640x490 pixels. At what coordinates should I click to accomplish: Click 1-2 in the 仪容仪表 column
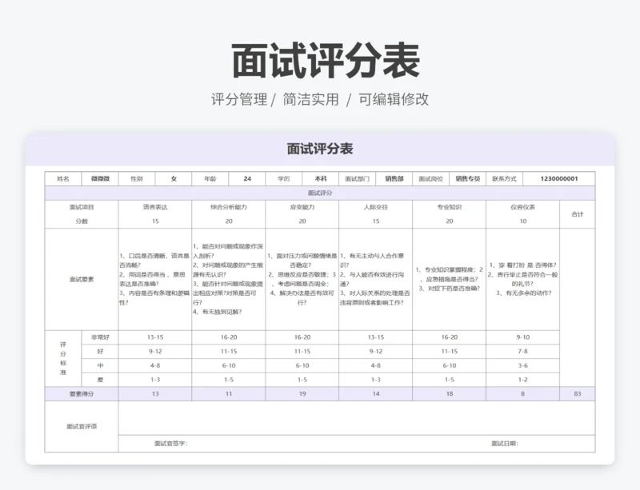(523, 380)
